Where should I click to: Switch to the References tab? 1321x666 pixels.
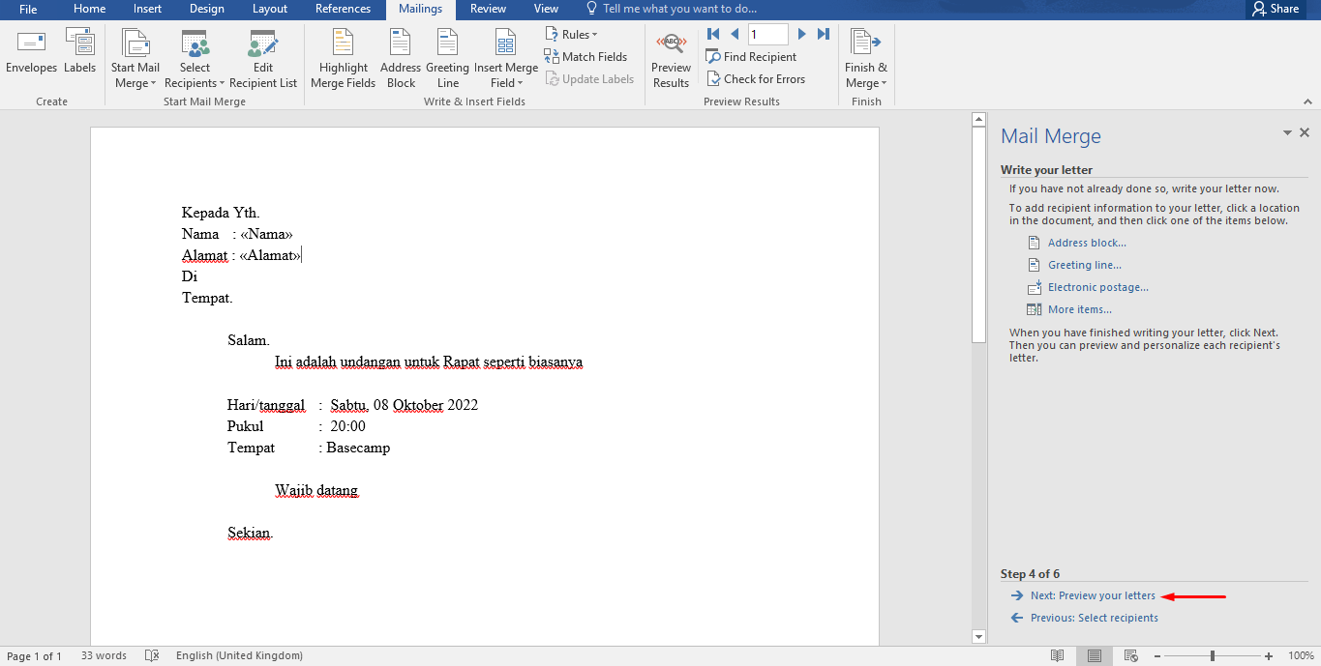(343, 9)
